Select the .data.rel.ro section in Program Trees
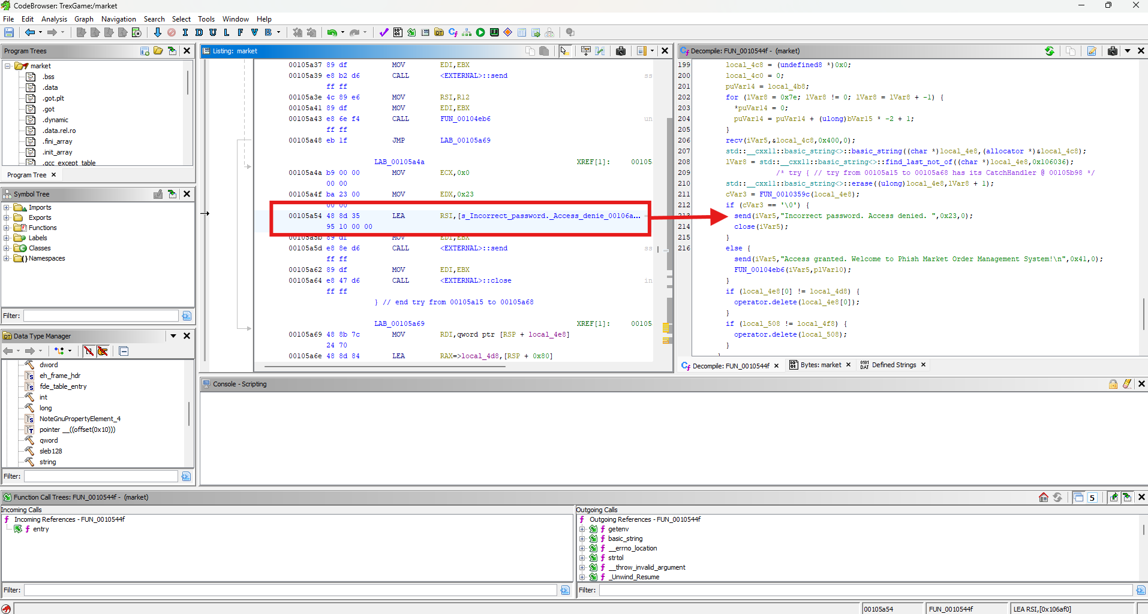 [59, 131]
